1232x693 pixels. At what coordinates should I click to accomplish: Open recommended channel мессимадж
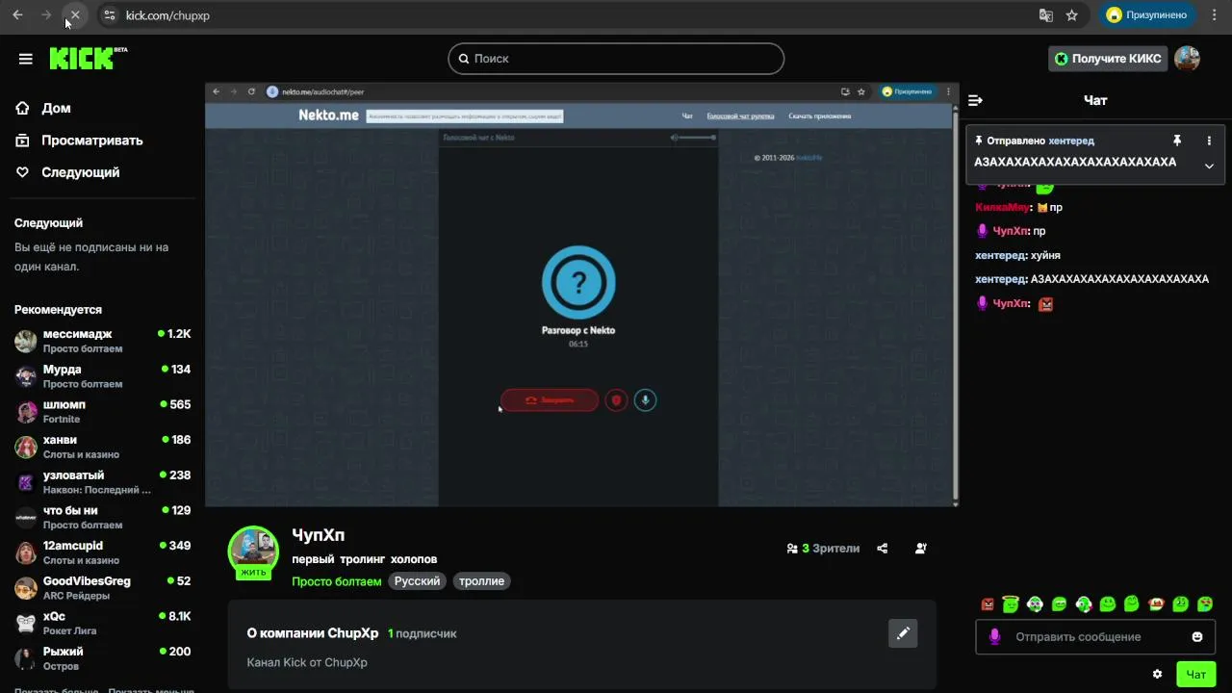(102, 341)
